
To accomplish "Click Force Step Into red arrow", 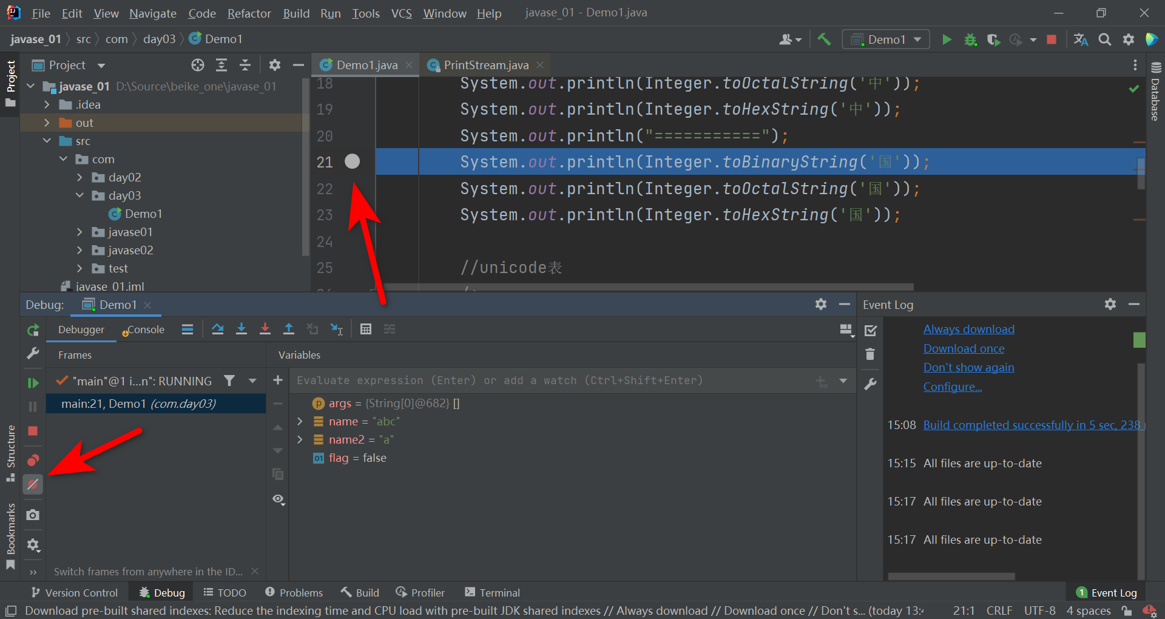I will point(265,329).
